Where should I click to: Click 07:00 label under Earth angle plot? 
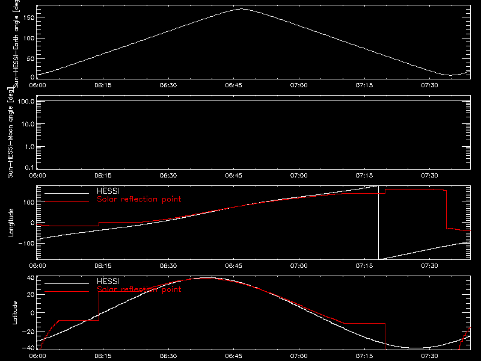tap(299, 85)
